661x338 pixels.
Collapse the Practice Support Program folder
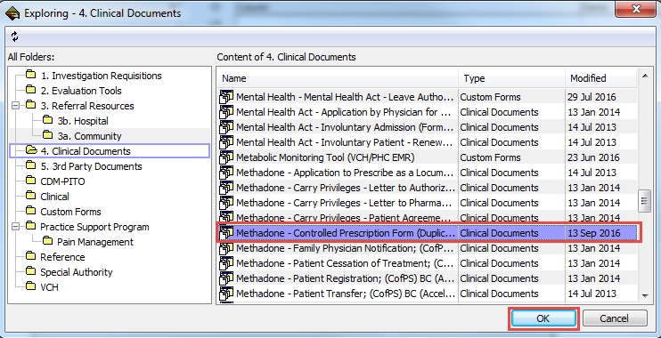pos(16,227)
